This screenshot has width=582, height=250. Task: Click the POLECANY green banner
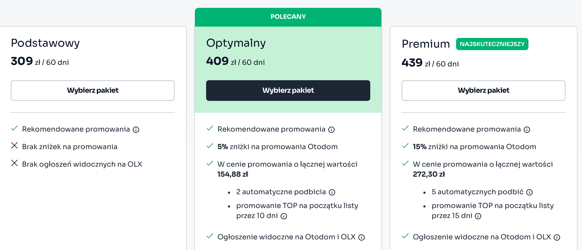tap(288, 17)
